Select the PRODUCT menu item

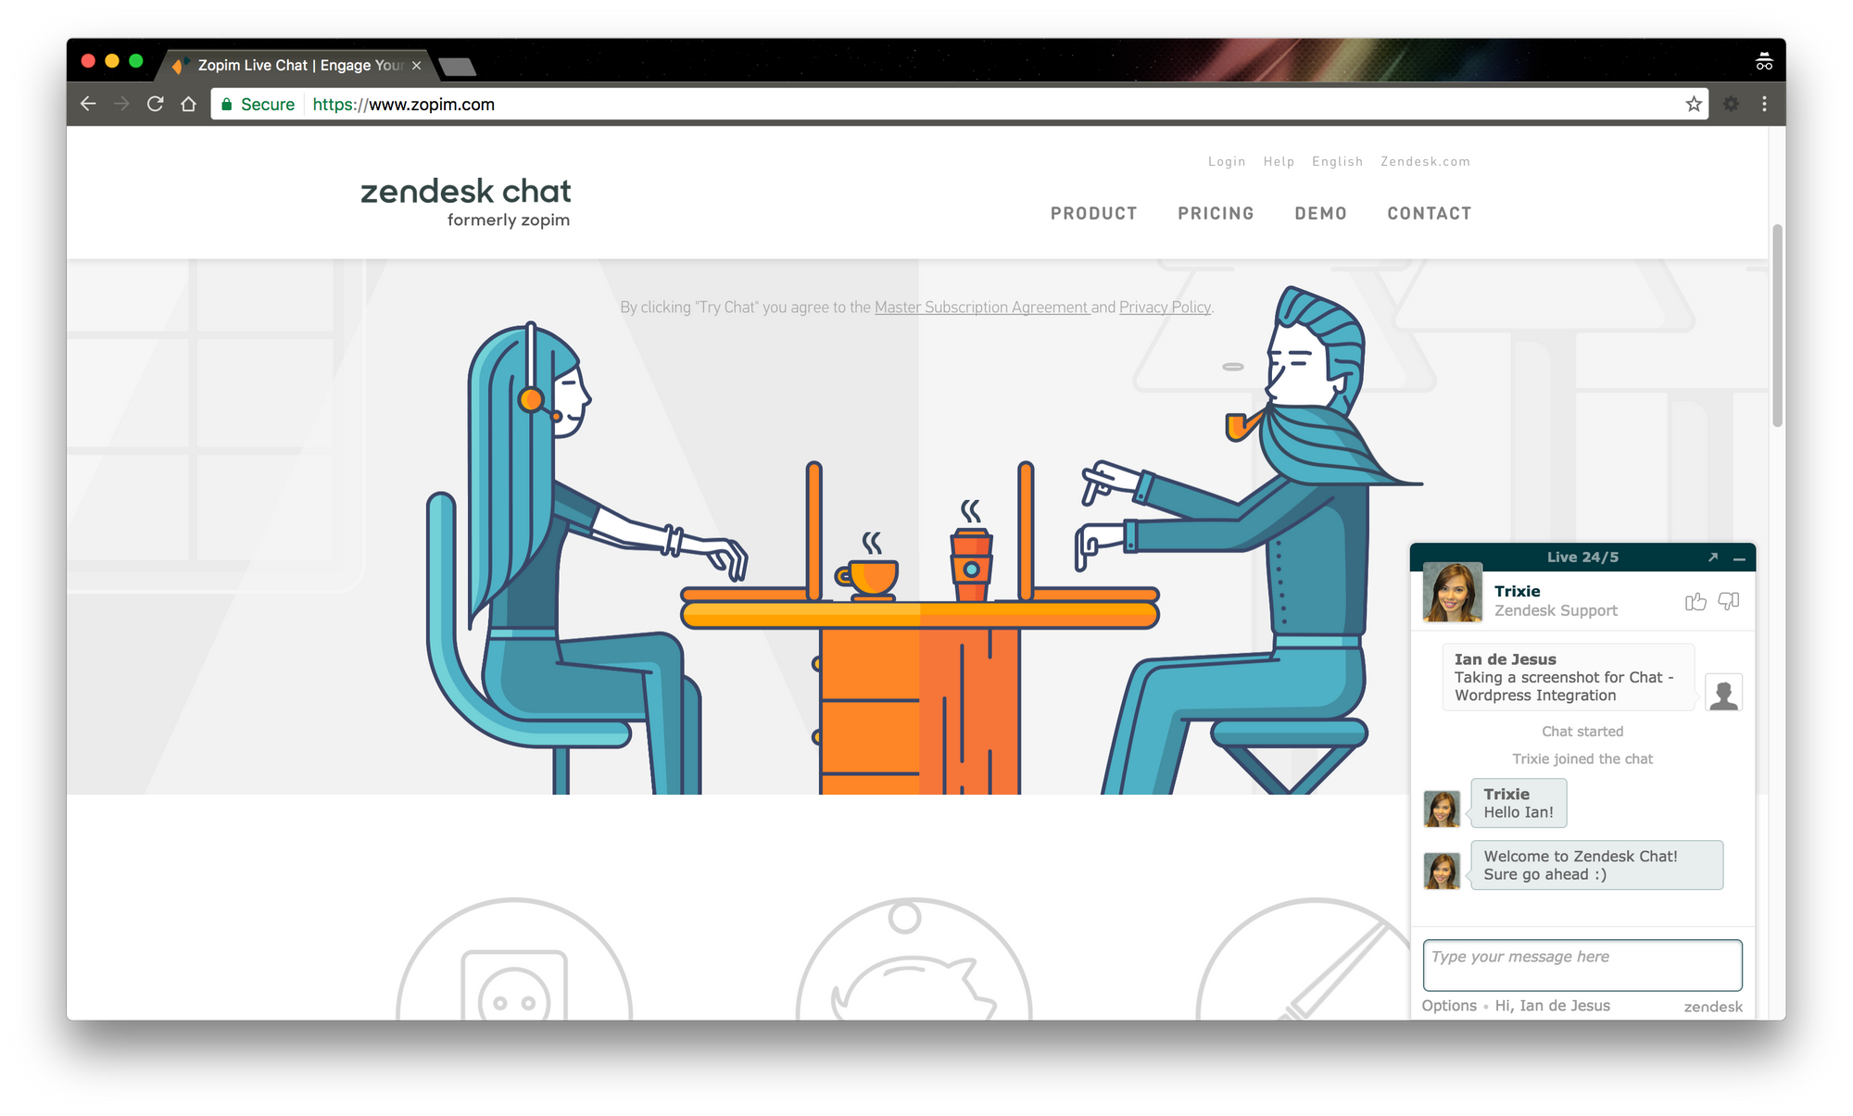point(1093,213)
